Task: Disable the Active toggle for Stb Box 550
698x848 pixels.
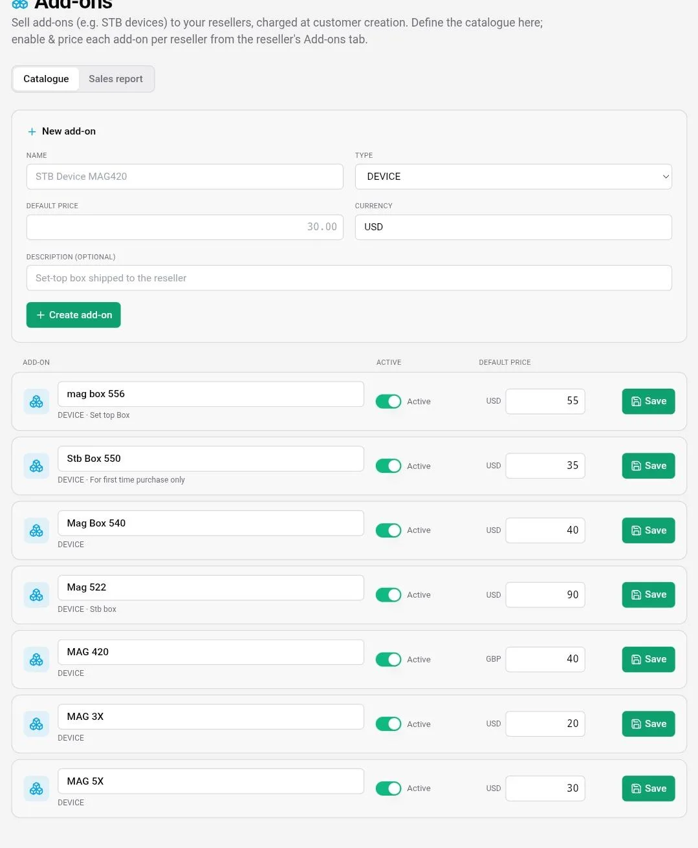Action: (x=388, y=466)
